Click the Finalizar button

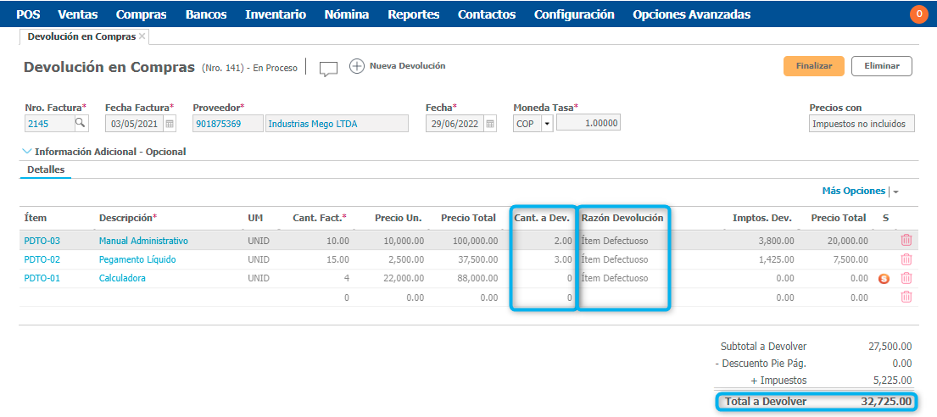[813, 66]
